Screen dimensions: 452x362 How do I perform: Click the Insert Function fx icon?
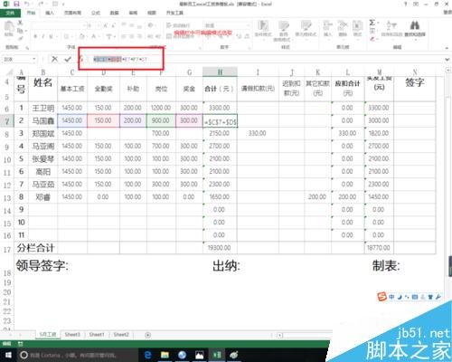tap(80, 59)
